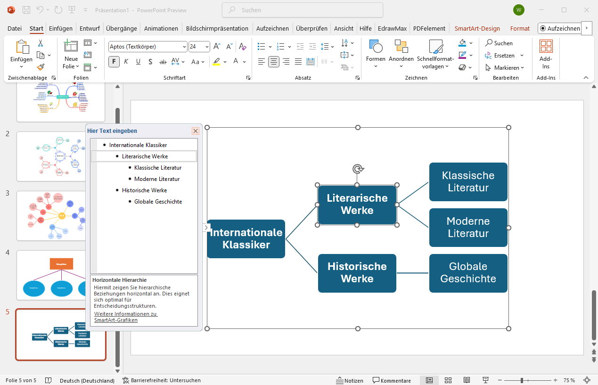The image size is (598, 385).
Task: Toggle italic K button
Action: [x=126, y=62]
